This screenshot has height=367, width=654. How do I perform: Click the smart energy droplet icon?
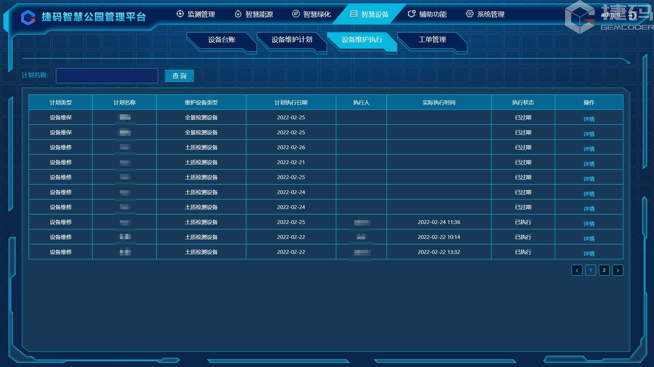coord(238,14)
